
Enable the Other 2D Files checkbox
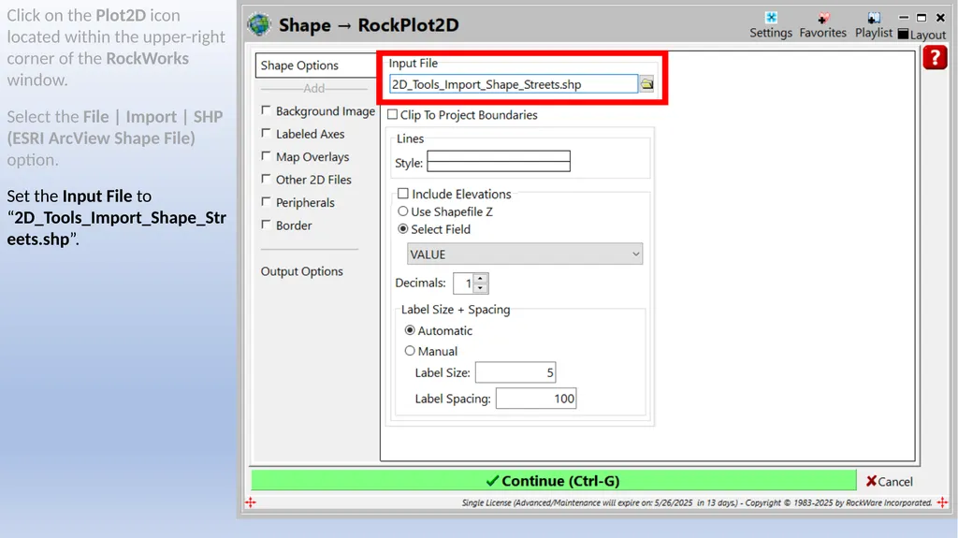266,179
